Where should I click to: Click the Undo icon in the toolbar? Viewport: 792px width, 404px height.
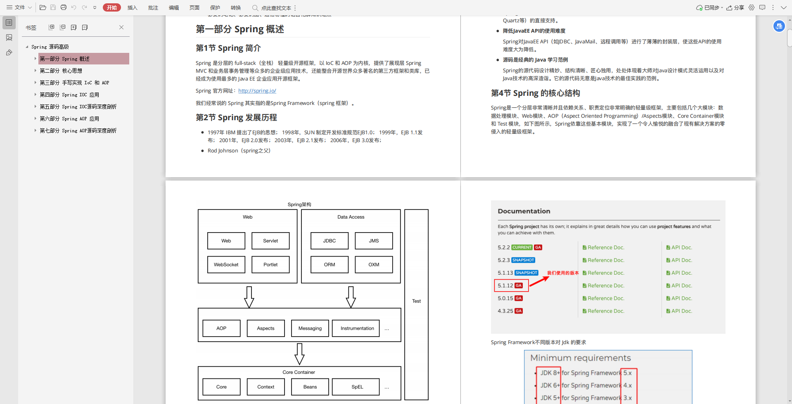pos(74,7)
